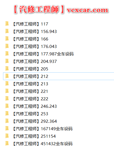Select the 【汽修工程师】246.243 folder name
This screenshot has height=156, width=114.
pyautogui.click(x=35, y=106)
